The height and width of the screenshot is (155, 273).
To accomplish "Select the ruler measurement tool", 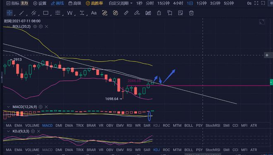I will (126, 13).
